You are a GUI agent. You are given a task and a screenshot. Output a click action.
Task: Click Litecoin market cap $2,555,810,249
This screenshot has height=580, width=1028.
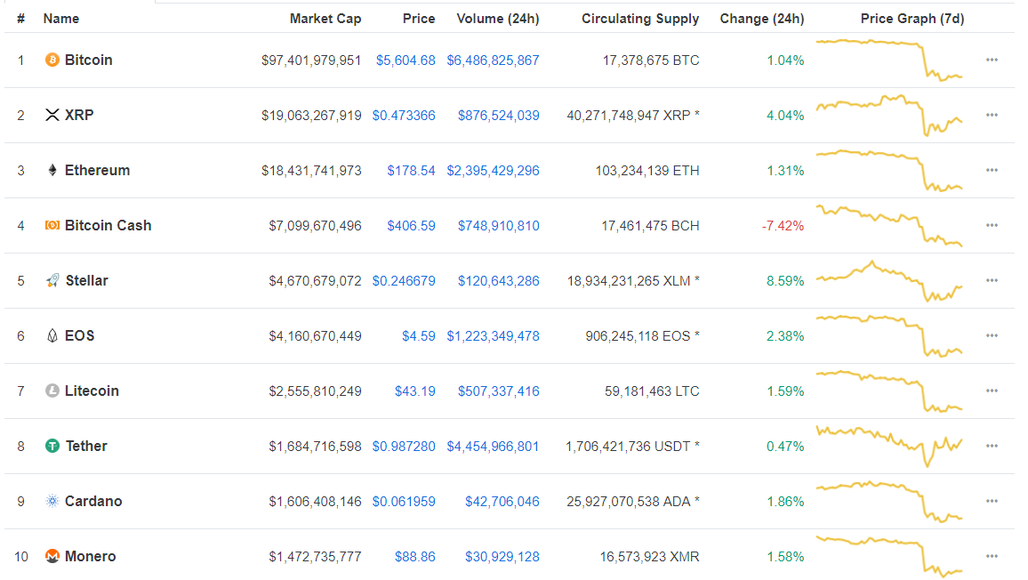(x=315, y=391)
